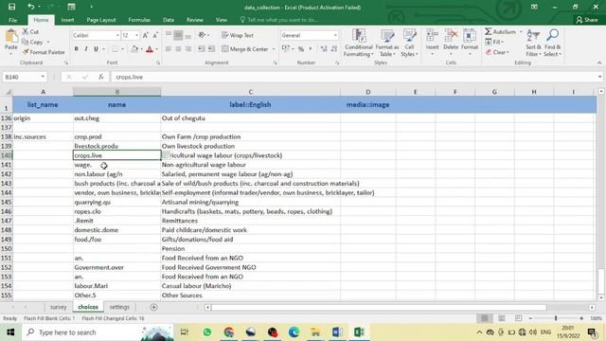Open Sort & Filter menu
The width and height of the screenshot is (606, 341).
(x=534, y=43)
